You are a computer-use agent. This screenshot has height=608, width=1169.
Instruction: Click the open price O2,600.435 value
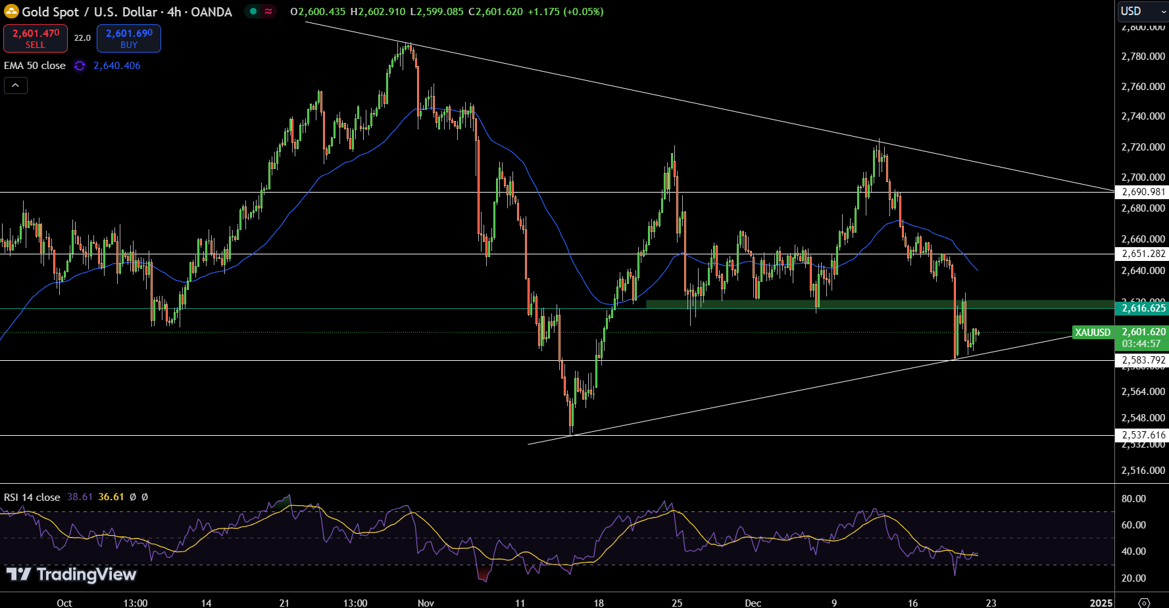coord(318,12)
